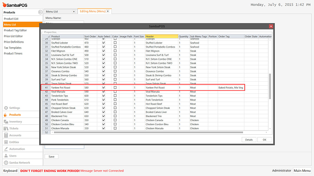Image resolution: width=314 pixels, height=176 pixels.
Task: Open the Accounts section icon
Action: click(x=6, y=135)
